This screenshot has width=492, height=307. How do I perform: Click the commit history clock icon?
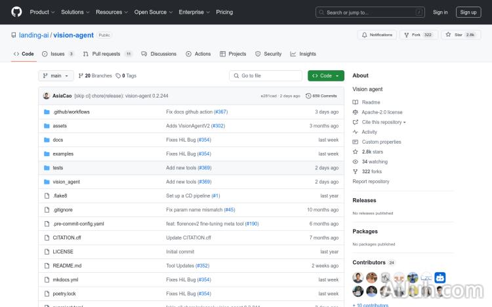308,96
